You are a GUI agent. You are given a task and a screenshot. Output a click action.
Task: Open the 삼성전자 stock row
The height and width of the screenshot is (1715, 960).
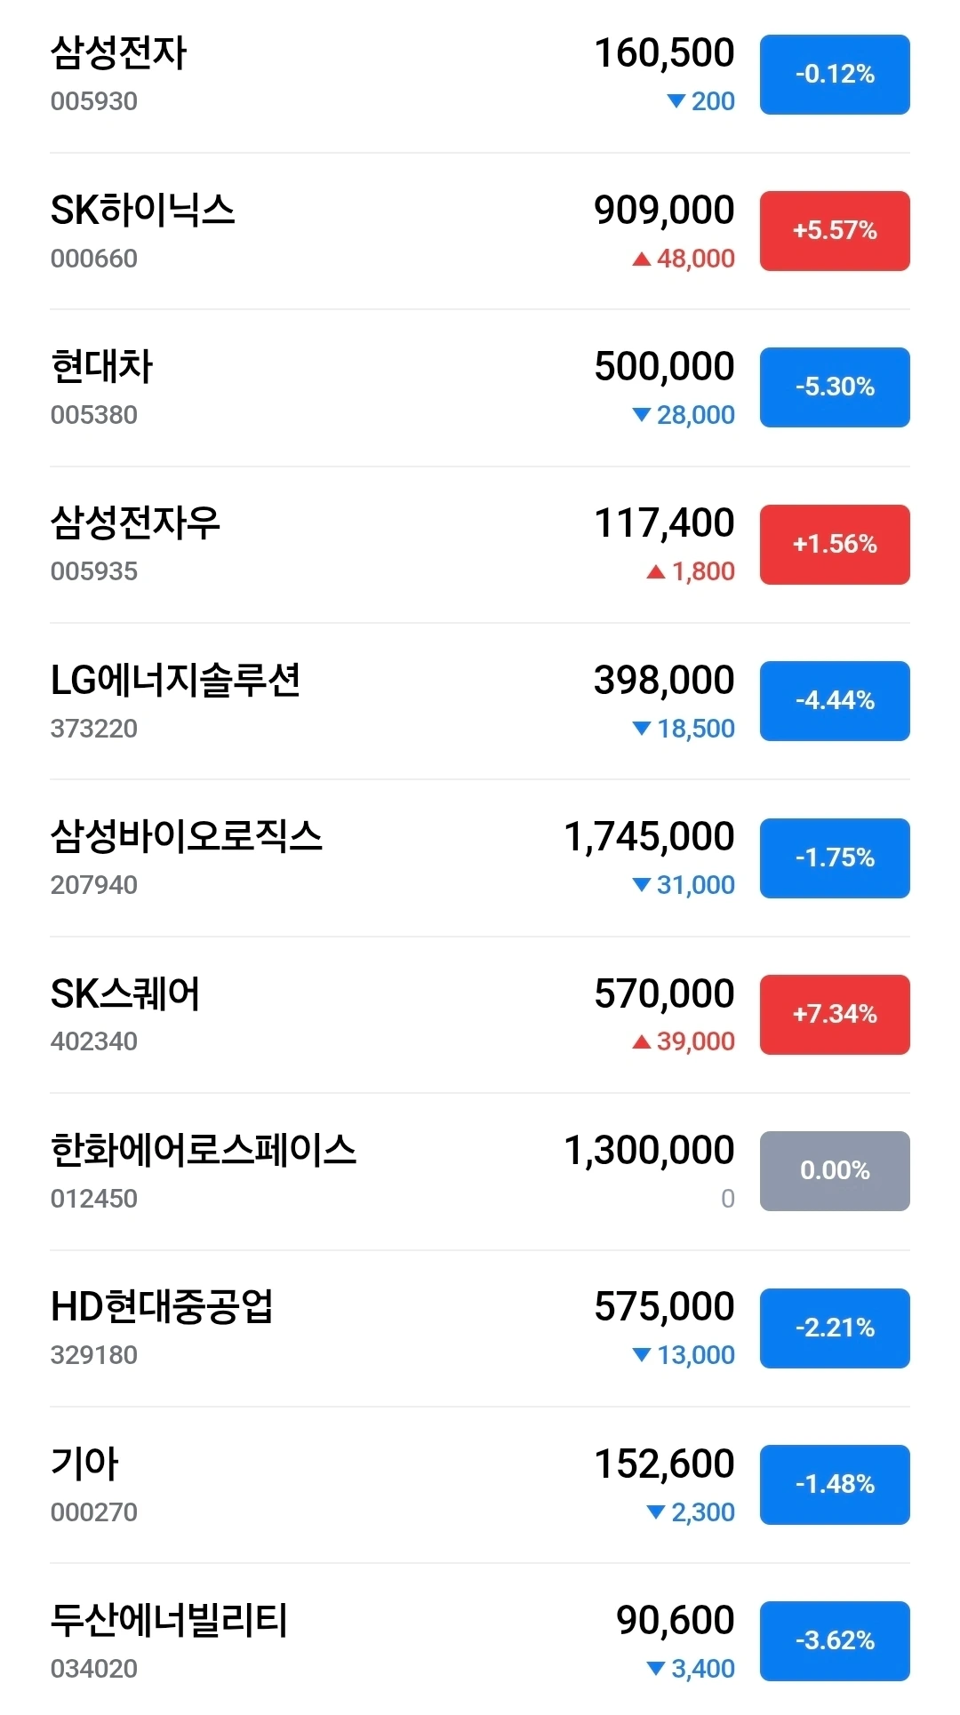[480, 76]
